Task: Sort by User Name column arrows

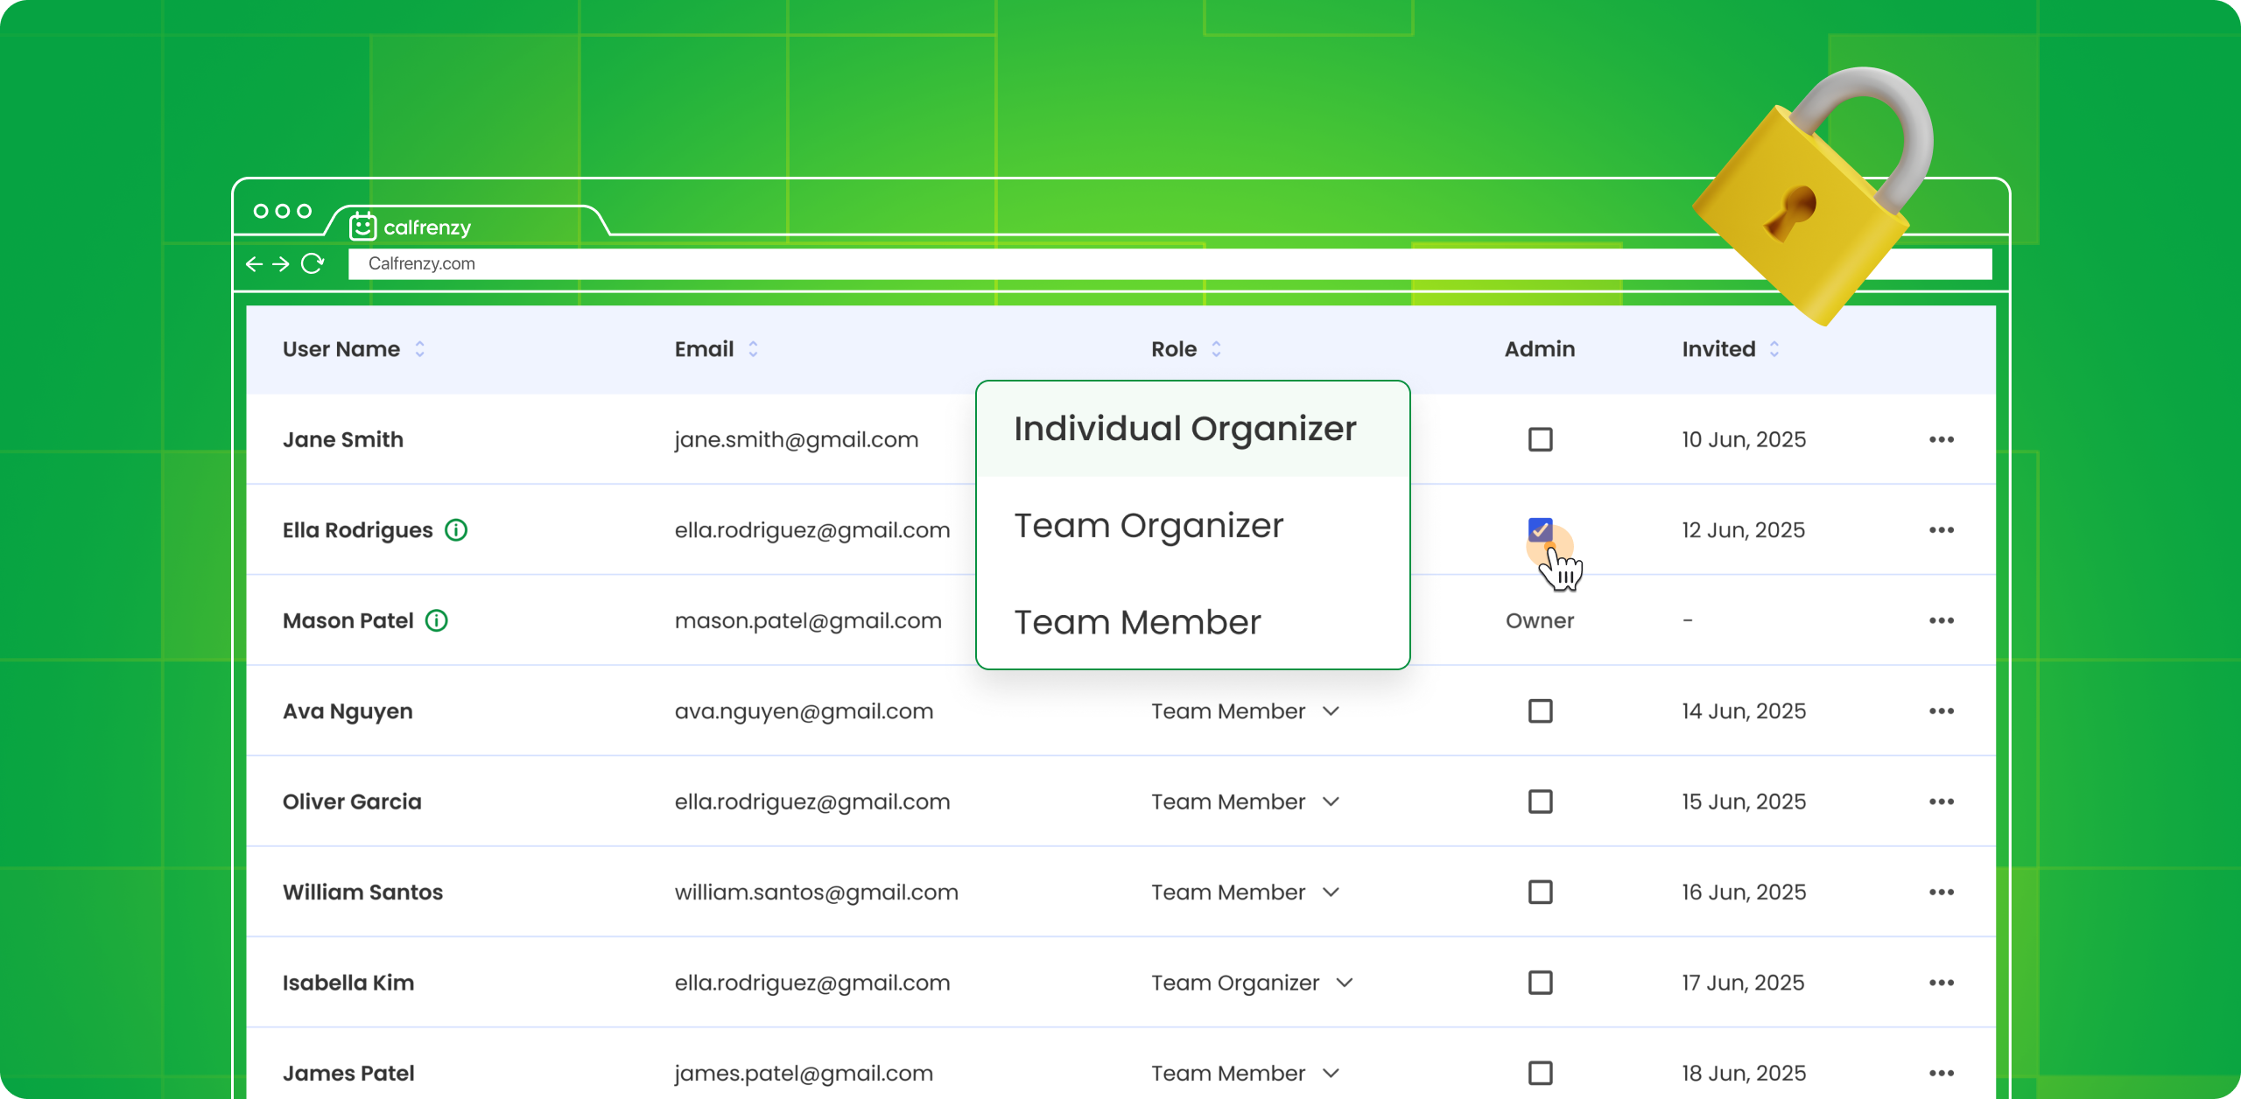Action: 420,349
